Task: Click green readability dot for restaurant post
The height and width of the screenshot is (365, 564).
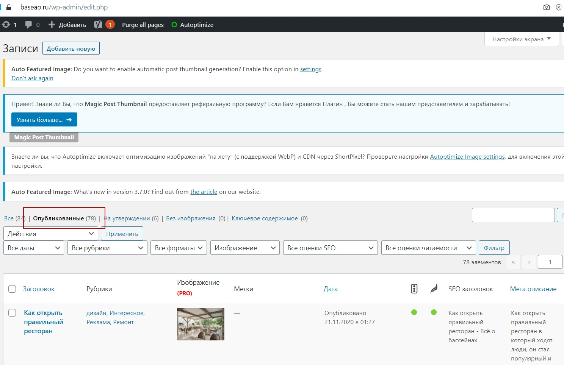Action: (434, 312)
